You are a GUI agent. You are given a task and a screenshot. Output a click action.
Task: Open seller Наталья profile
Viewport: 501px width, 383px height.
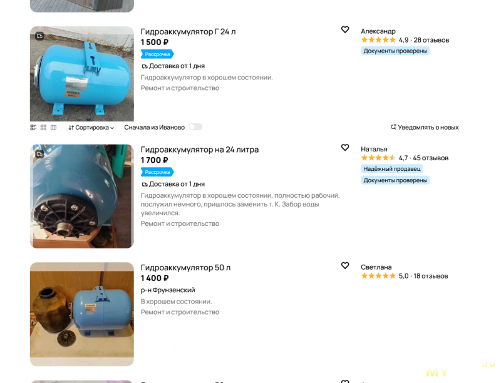click(374, 149)
